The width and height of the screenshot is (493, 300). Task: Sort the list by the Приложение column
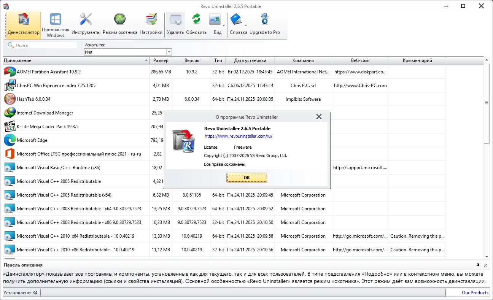[76, 60]
